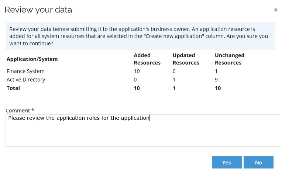Cancel by clicking the No button

point(258,162)
